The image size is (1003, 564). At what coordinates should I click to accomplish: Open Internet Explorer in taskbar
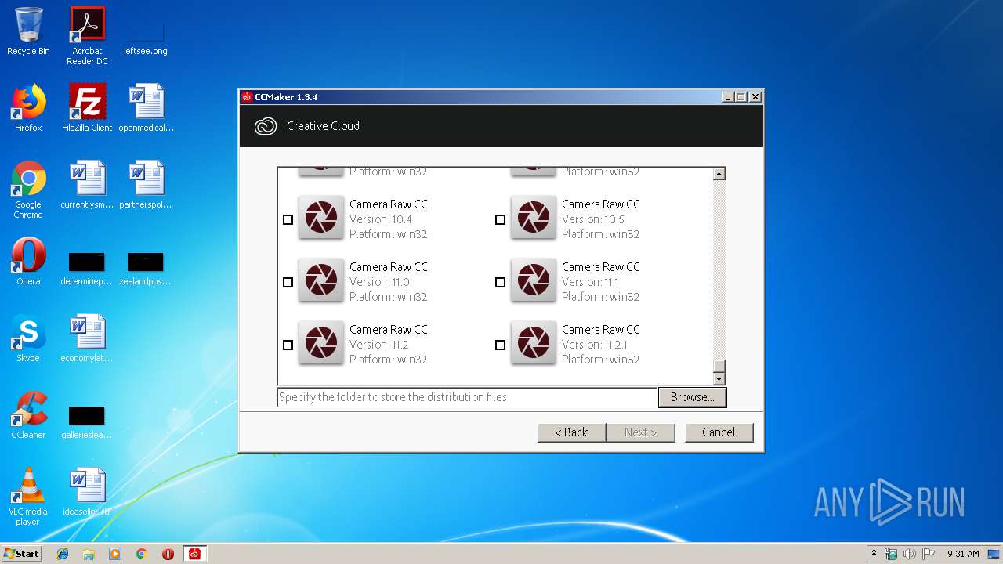point(63,554)
